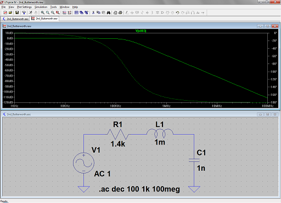Click the Open file folder icon

10,13
